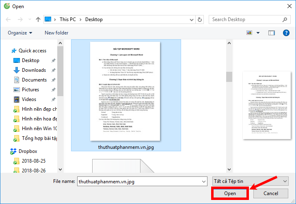Click file list scroll down arrow
Viewport: 296px width, 204px height.
pyautogui.click(x=229, y=170)
